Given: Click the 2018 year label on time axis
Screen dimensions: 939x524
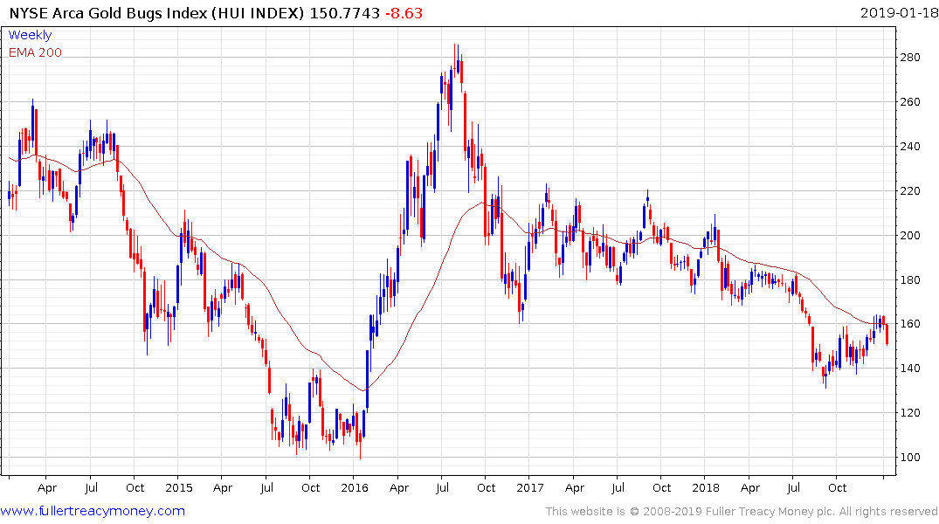Looking at the screenshot, I should pyautogui.click(x=706, y=488).
